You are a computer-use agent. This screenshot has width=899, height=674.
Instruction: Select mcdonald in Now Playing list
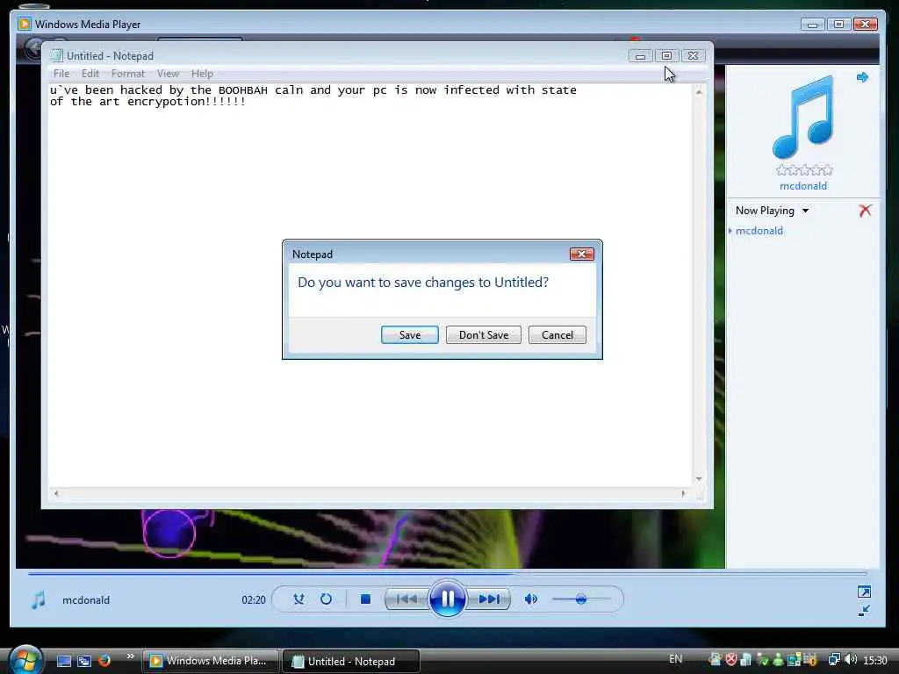759,231
